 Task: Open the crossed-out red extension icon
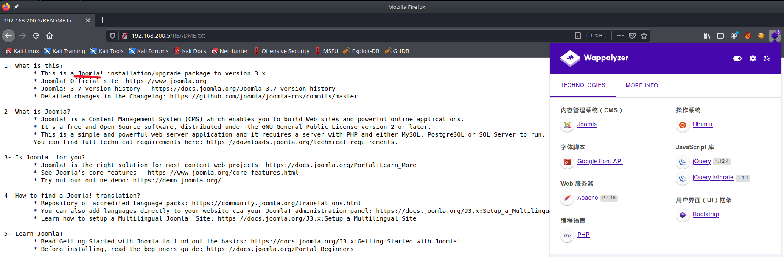(748, 36)
